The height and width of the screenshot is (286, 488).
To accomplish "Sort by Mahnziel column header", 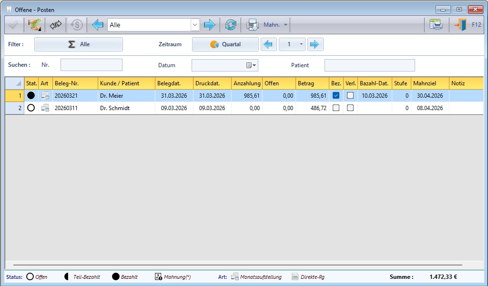I will pos(430,83).
